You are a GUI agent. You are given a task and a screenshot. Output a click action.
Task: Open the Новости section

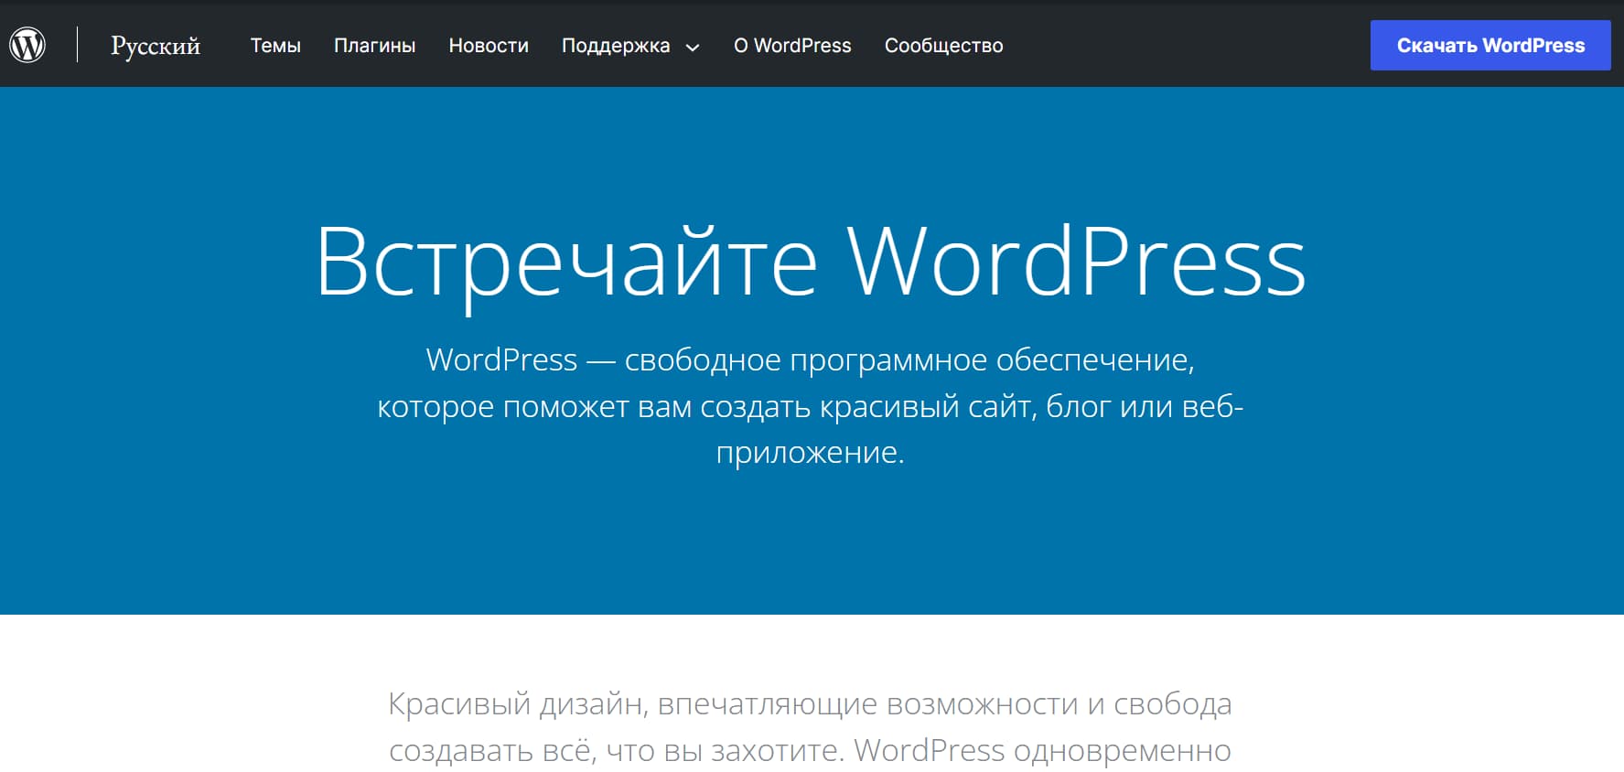[x=489, y=46]
